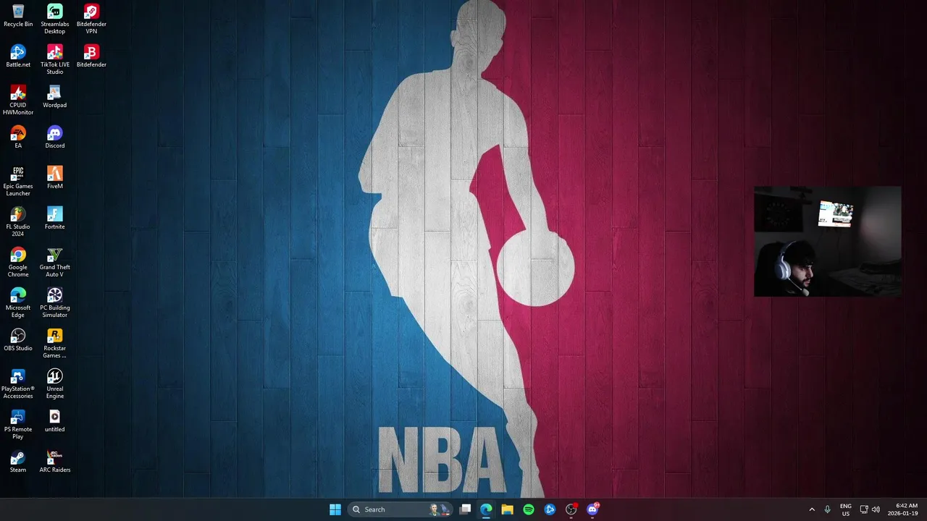Click the Unreal Engine desktop shortcut

54,384
